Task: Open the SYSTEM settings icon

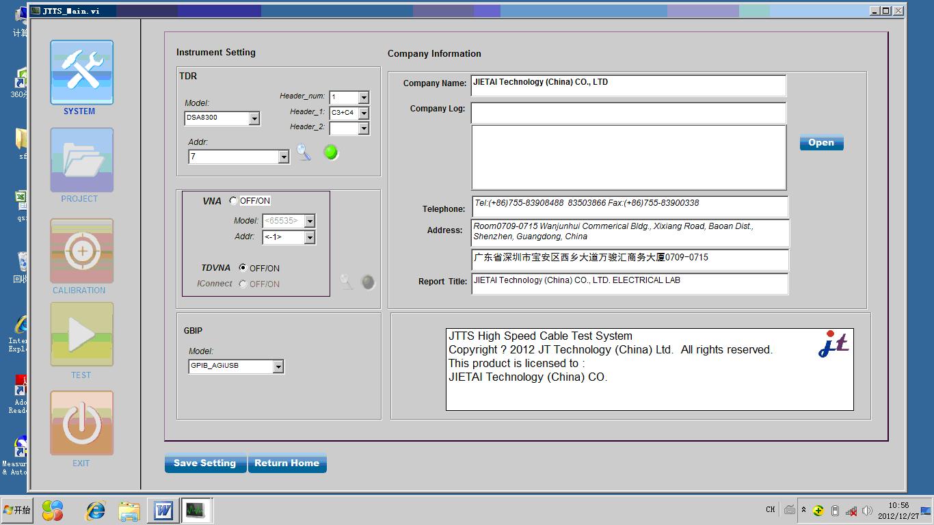Action: [81, 72]
